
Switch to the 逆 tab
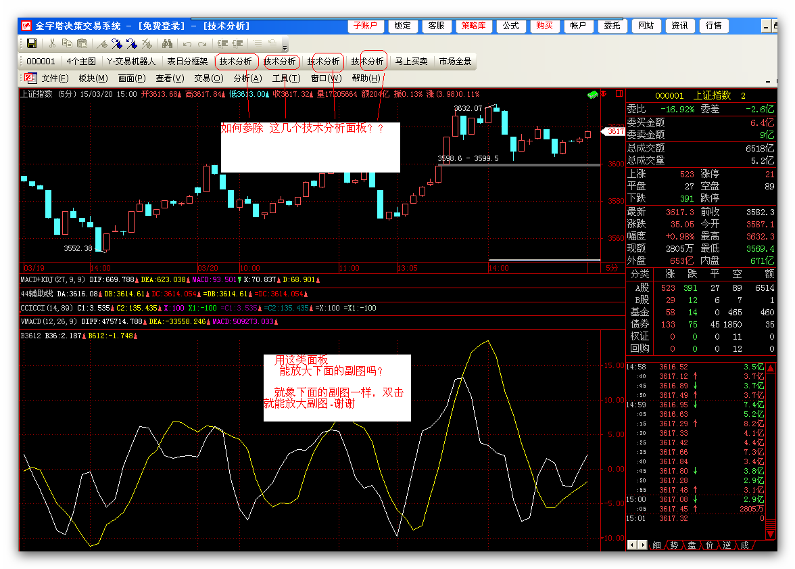pos(727,545)
